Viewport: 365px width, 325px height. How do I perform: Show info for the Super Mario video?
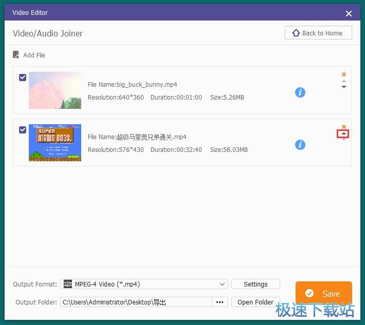tap(300, 145)
